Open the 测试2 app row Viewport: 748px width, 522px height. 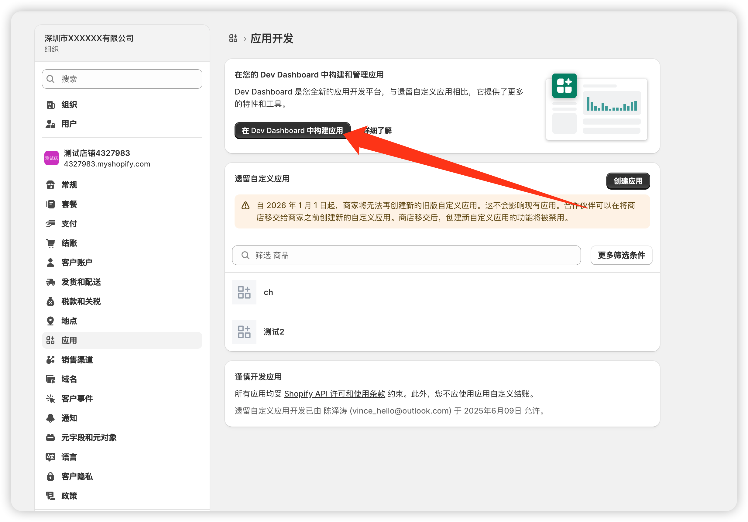[x=442, y=332]
